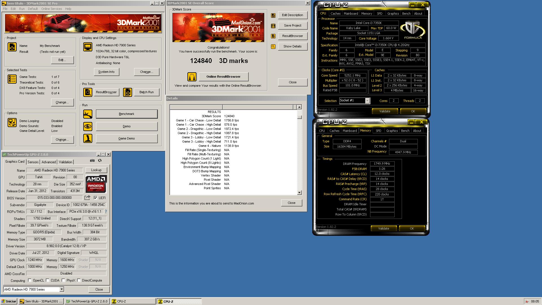The width and height of the screenshot is (542, 305).
Task: Click the system tray icon near clock
Action: pyautogui.click(x=527, y=301)
